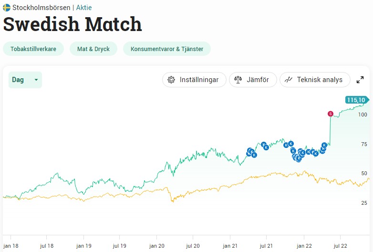Click the gear icon for Inställningar
373x252 pixels.
171,80
